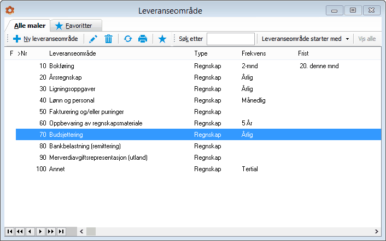Viewport: 386px width, 241px height.
Task: Select the Budsjettering row
Action: (x=198, y=135)
